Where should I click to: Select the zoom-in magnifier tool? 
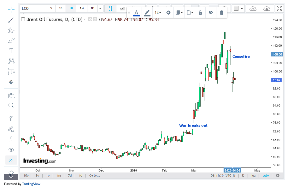point(11,105)
